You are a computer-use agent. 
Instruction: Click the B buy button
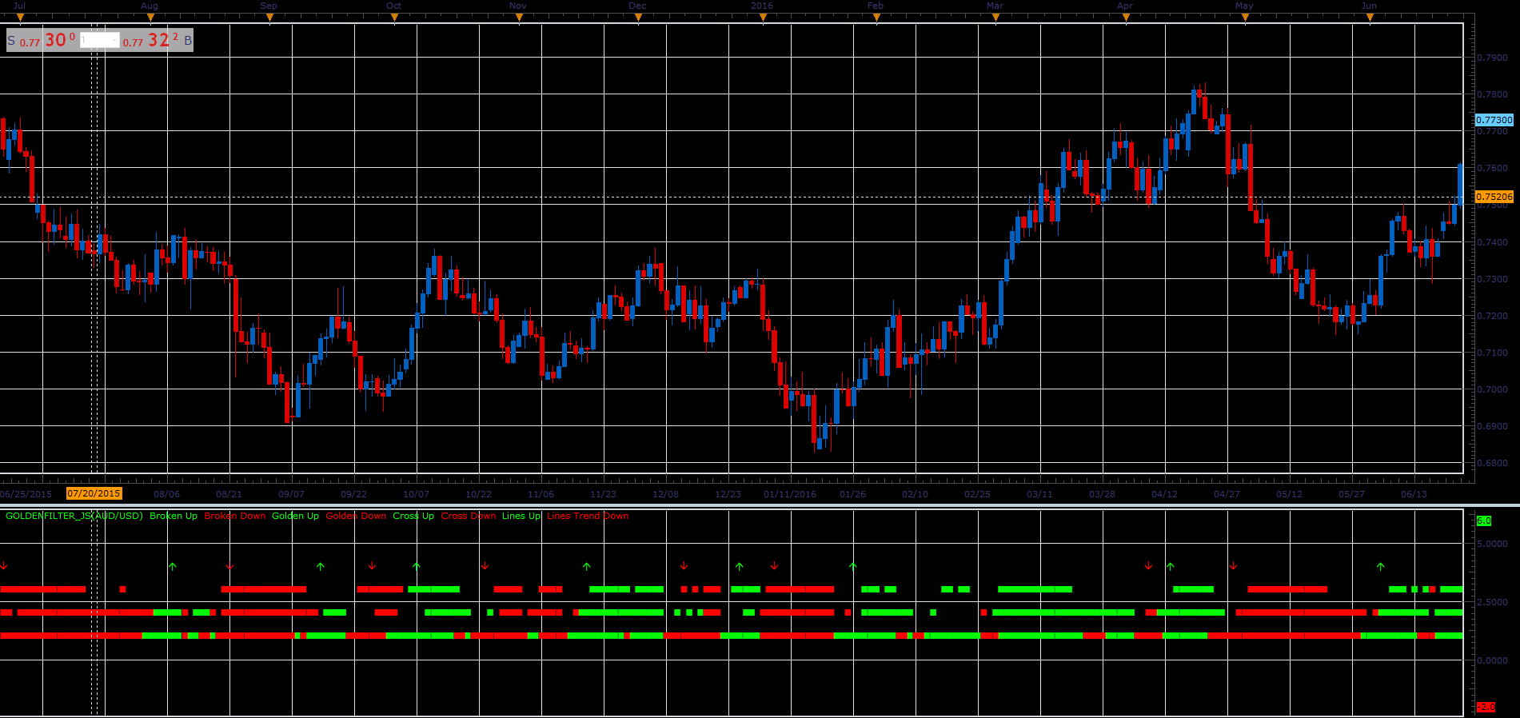[188, 41]
